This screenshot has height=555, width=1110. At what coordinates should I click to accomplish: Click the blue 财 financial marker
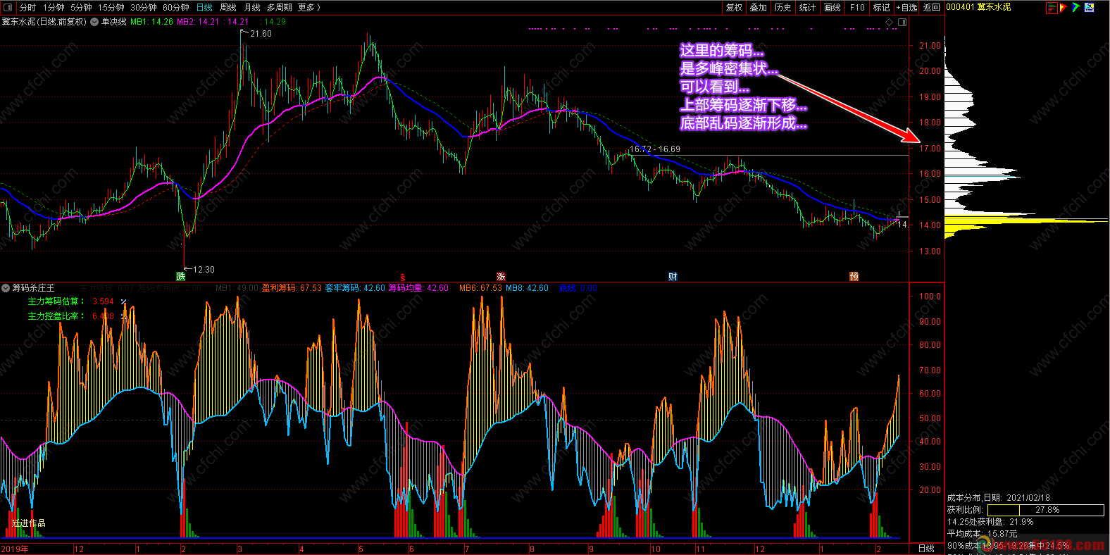pos(673,277)
